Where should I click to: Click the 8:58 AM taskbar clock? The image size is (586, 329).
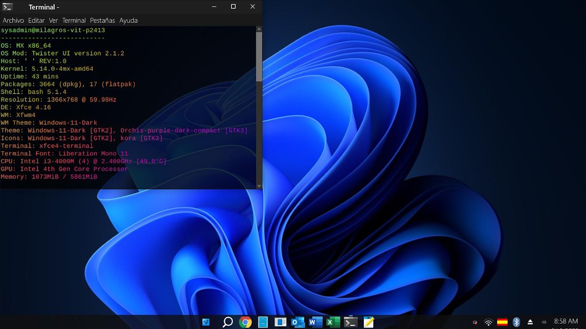566,321
